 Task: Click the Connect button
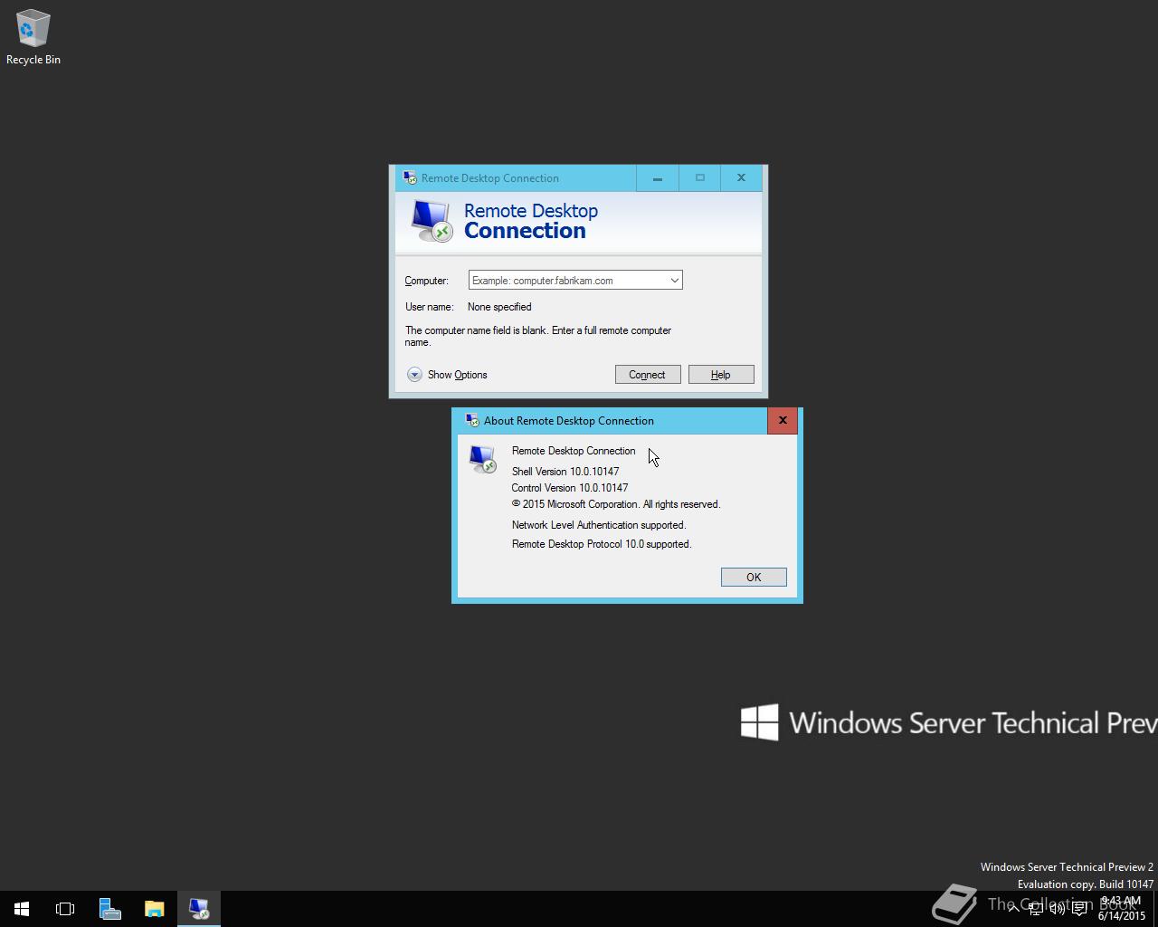point(648,375)
